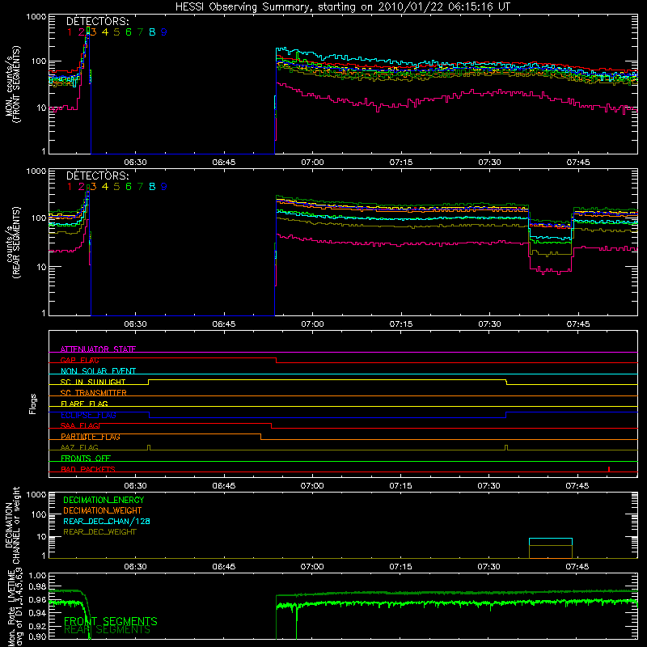This screenshot has height=647, width=647.
Task: Click 0.96 tick on livetime axis
Action: pyautogui.click(x=37, y=599)
